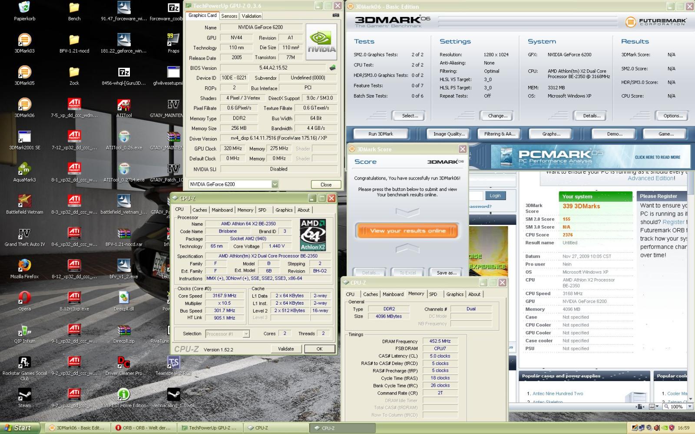The width and height of the screenshot is (695, 434).
Task: Click View your results online button
Action: tap(407, 230)
